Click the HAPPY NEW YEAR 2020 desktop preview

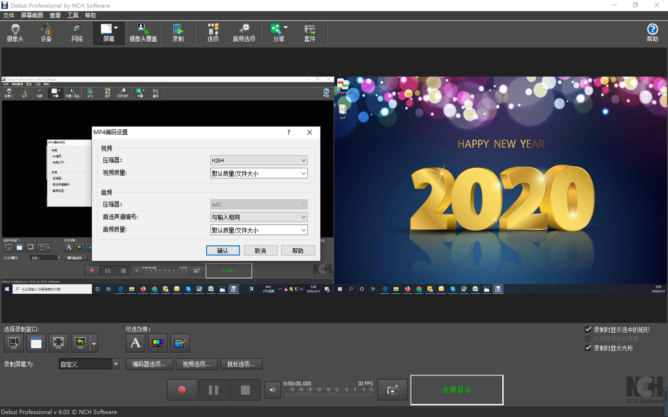[x=501, y=185]
